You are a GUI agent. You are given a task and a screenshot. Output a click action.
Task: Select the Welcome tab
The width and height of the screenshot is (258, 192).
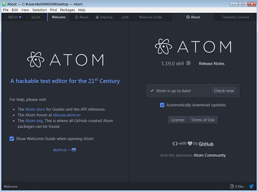point(58,17)
